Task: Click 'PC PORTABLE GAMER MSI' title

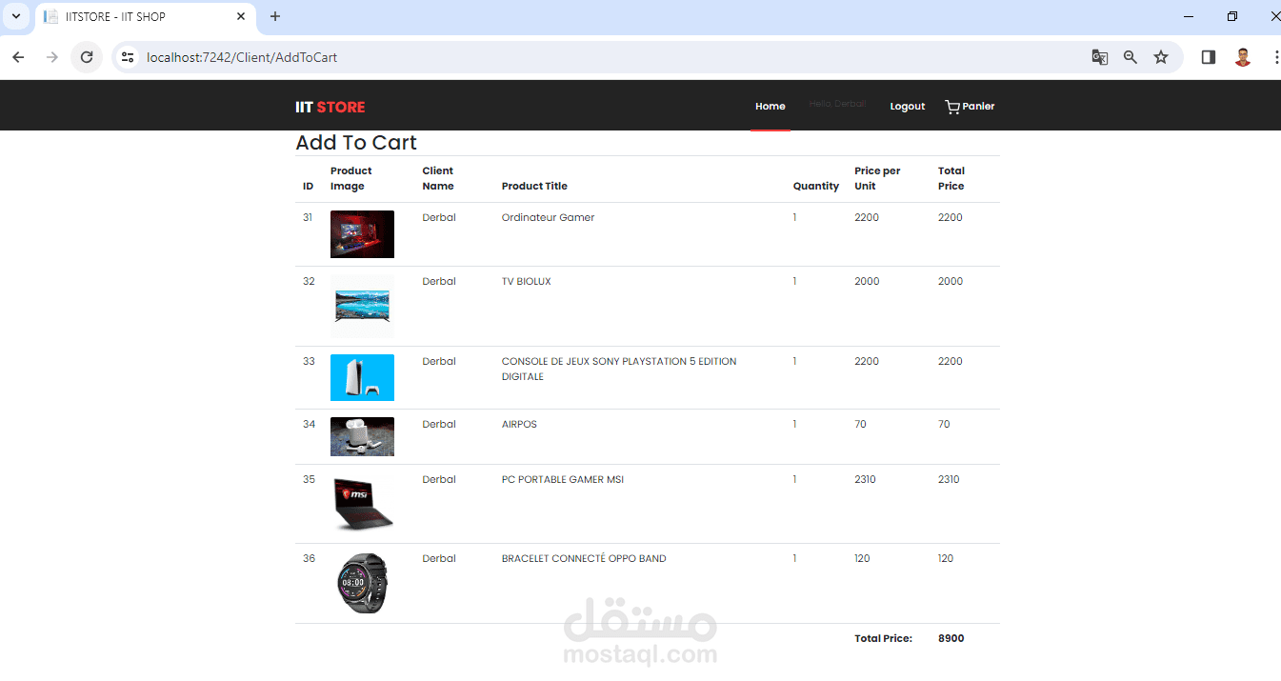Action: click(563, 479)
